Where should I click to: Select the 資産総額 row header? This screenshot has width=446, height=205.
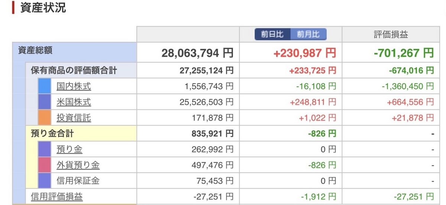(x=74, y=52)
